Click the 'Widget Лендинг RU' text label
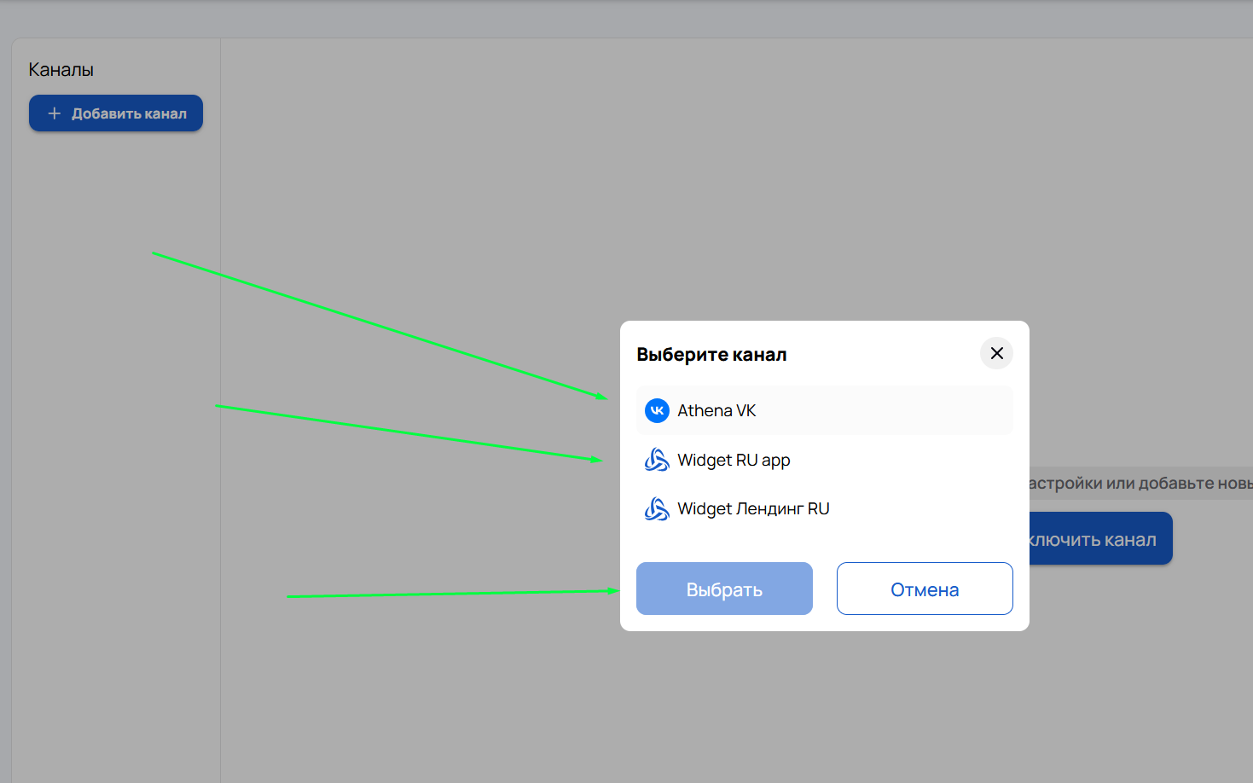This screenshot has height=783, width=1253. tap(753, 509)
